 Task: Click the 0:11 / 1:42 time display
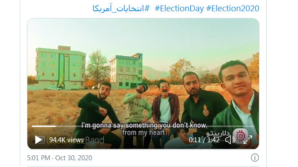(204, 140)
